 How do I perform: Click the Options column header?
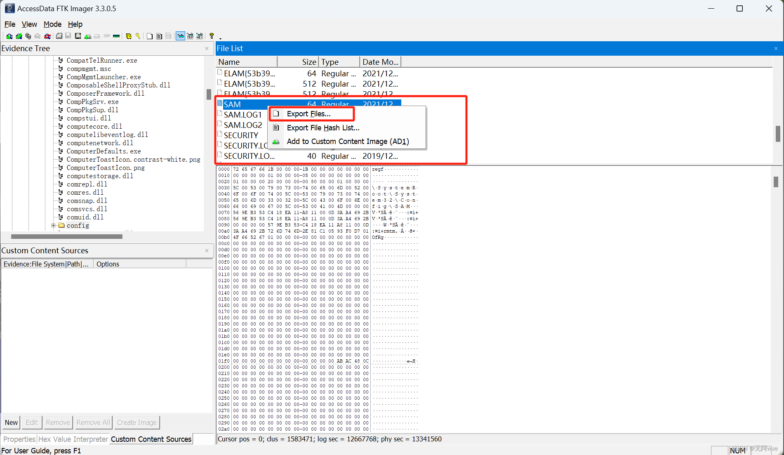click(140, 264)
